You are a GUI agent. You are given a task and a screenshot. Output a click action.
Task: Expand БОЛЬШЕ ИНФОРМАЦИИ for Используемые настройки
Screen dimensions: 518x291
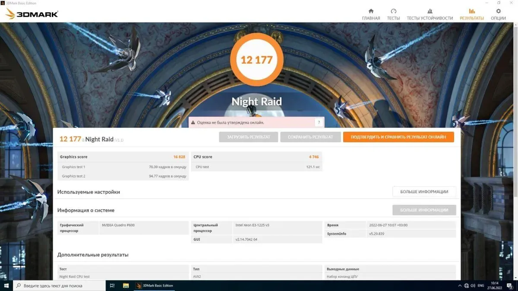click(x=424, y=192)
